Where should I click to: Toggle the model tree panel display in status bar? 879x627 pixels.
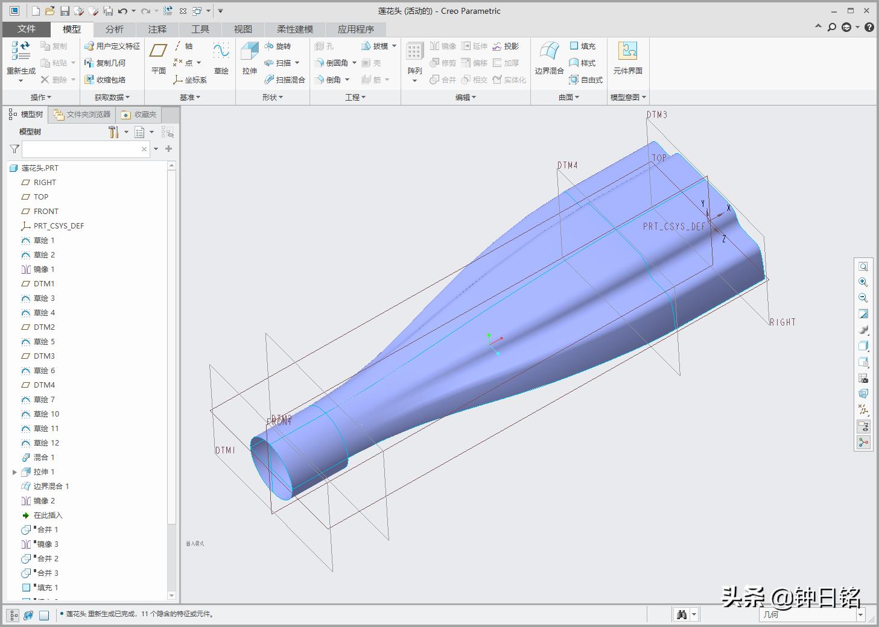[13, 615]
